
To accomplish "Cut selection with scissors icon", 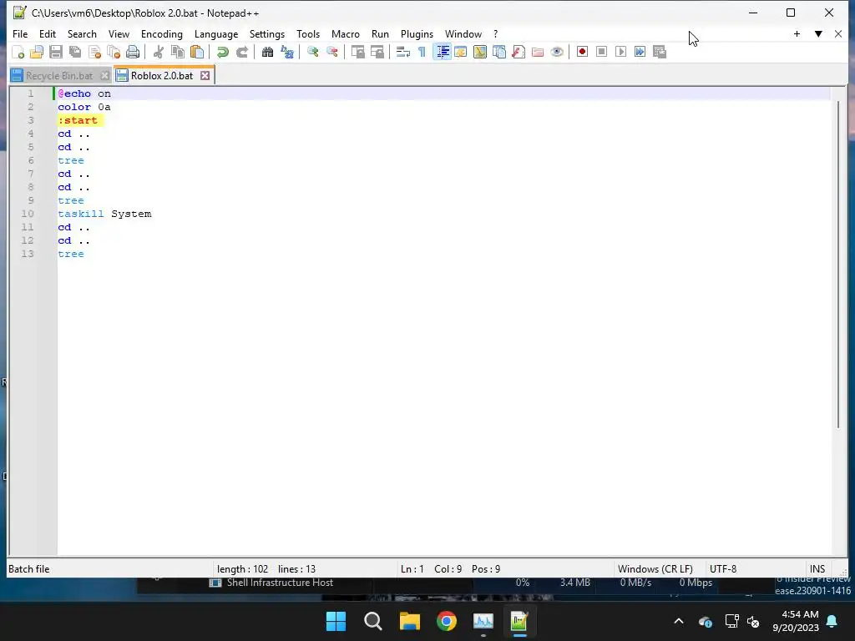I will pyautogui.click(x=158, y=52).
